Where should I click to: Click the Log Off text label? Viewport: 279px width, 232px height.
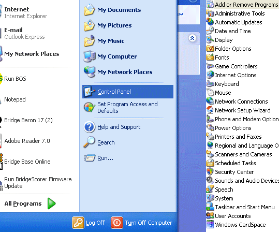click(95, 223)
